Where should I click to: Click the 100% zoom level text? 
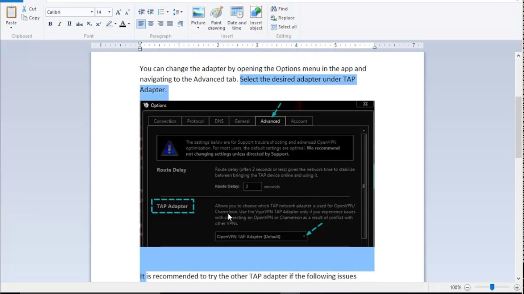pyautogui.click(x=456, y=287)
